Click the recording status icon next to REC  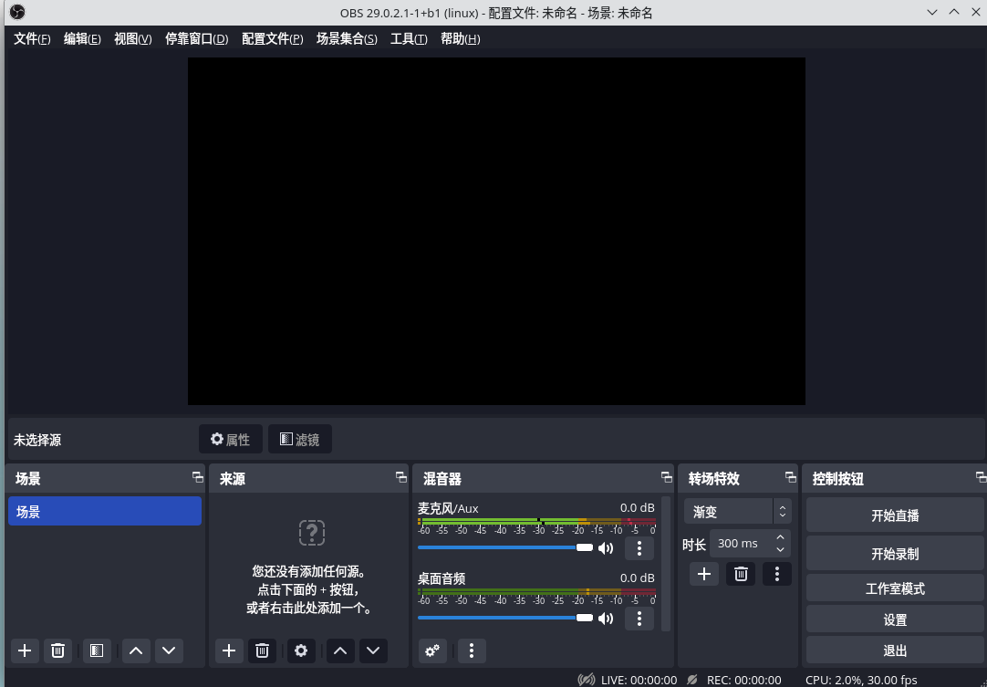pyautogui.click(x=692, y=680)
